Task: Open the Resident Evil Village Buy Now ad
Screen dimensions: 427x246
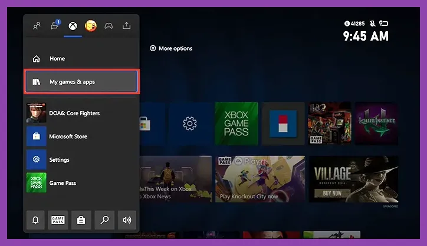Action: [x=353, y=179]
